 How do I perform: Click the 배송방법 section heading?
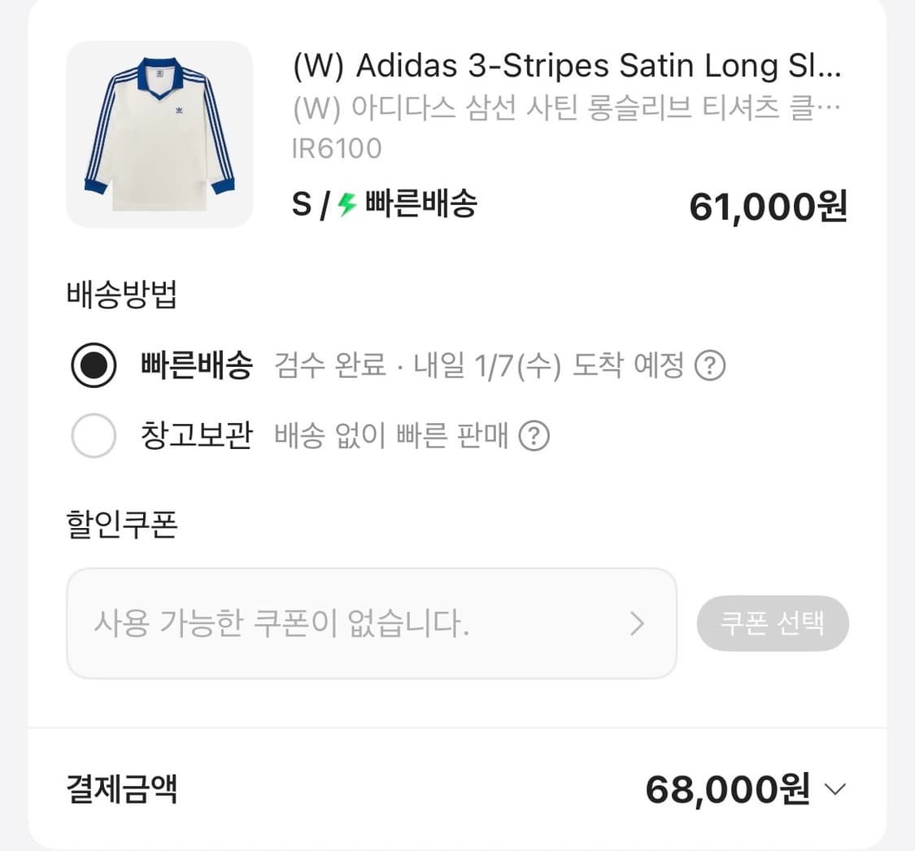click(120, 296)
